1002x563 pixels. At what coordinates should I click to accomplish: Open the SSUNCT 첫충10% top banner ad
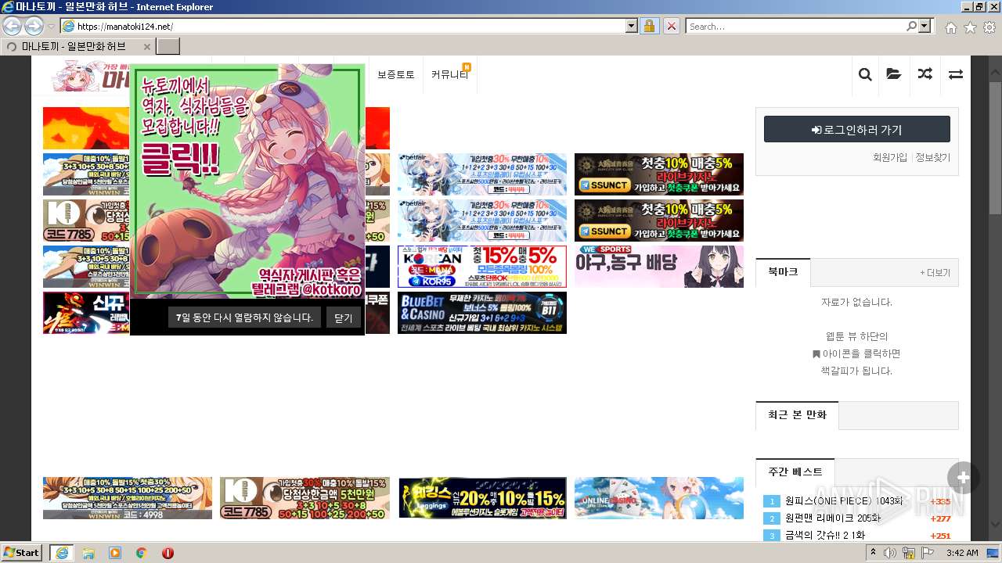click(x=658, y=174)
